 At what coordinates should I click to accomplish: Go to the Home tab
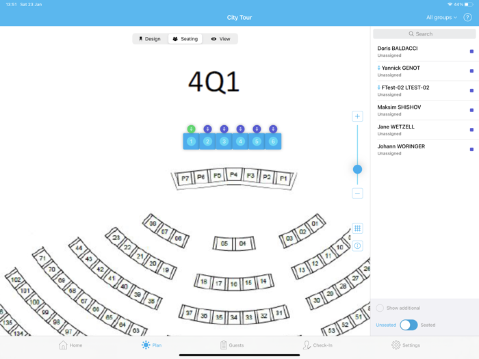[70, 345]
